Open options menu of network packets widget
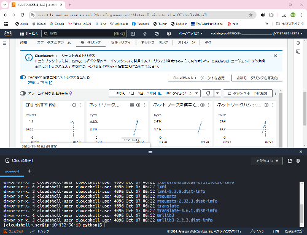 point(273,105)
